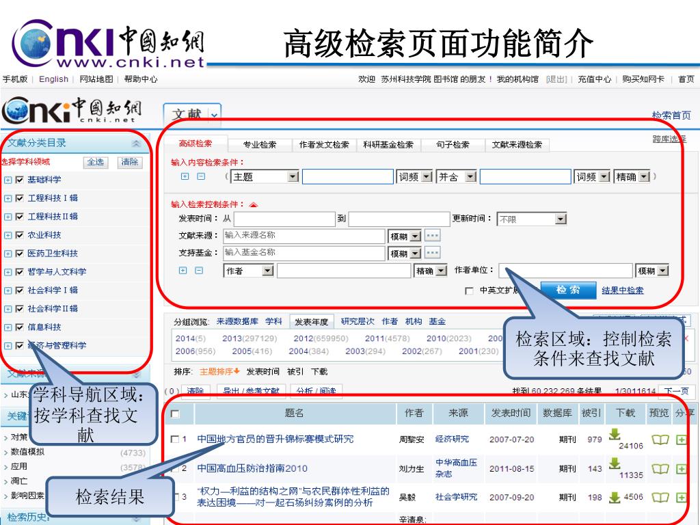Go to 检索首页 link

click(x=671, y=115)
